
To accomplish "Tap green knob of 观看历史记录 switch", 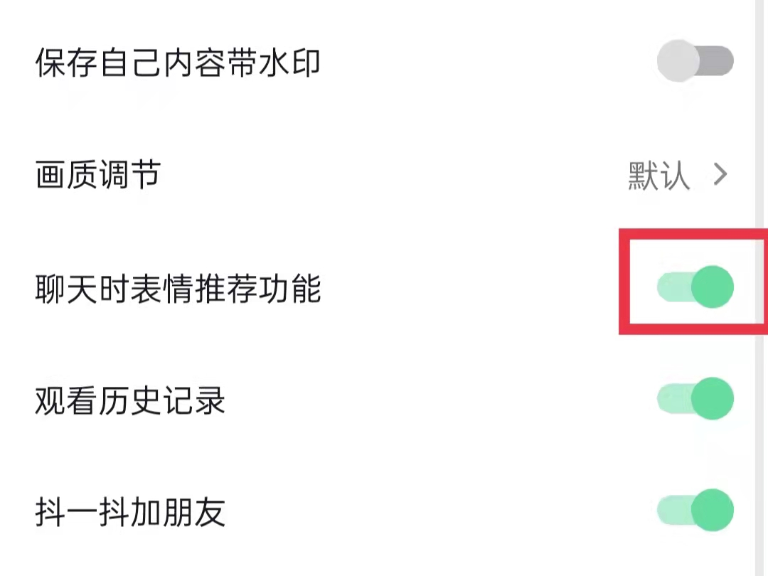I will 712,399.
